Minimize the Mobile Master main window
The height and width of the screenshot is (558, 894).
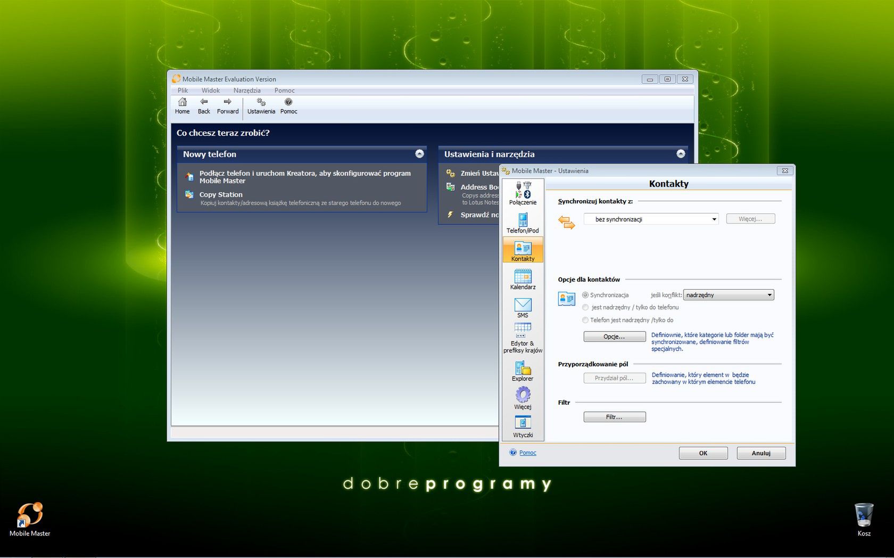649,79
